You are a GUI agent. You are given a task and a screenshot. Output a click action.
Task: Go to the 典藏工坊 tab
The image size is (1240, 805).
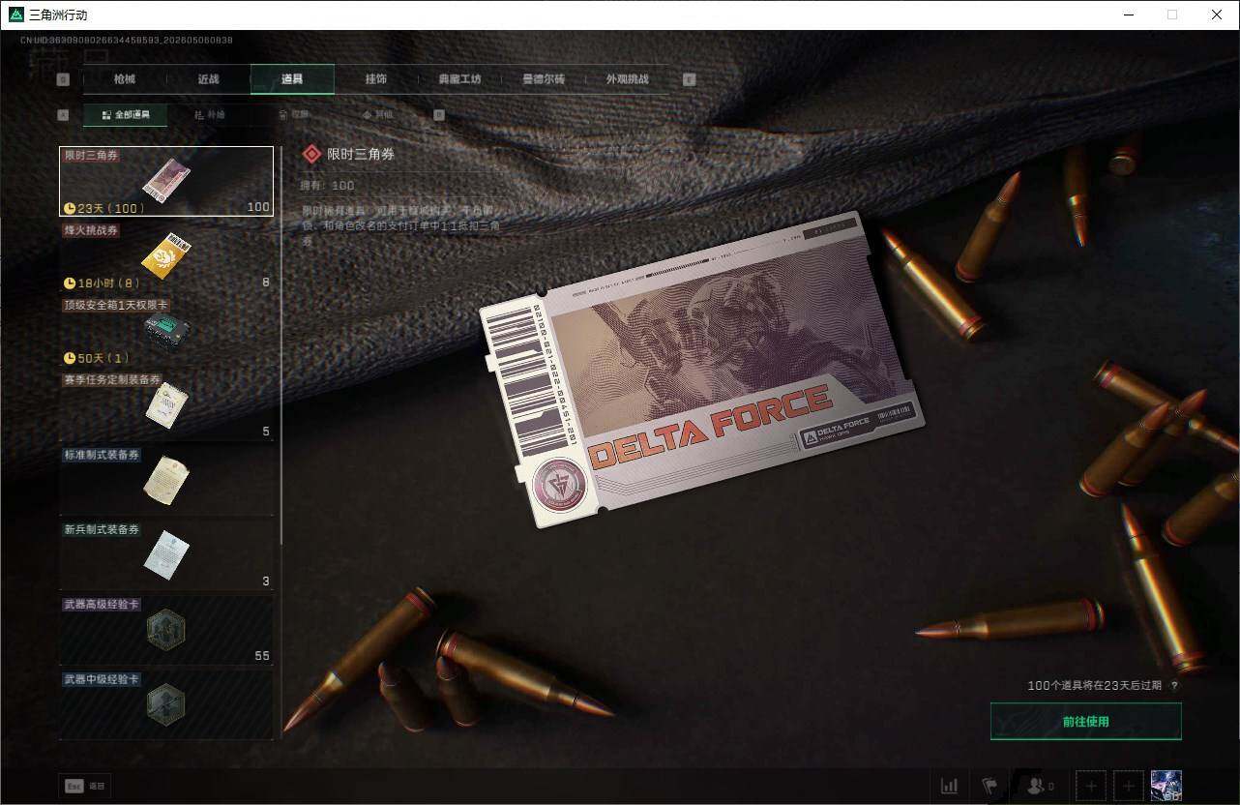459,79
